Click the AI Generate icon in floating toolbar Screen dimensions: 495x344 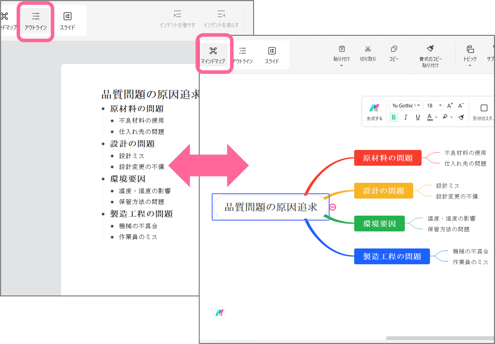click(x=374, y=108)
